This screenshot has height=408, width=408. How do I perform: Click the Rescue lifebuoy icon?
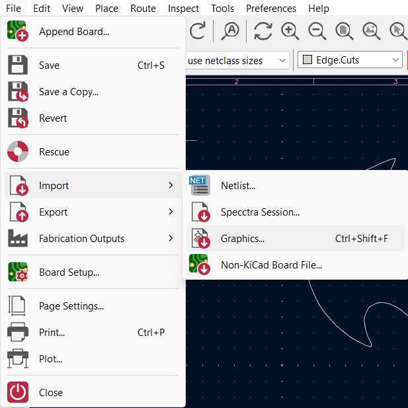click(x=18, y=151)
